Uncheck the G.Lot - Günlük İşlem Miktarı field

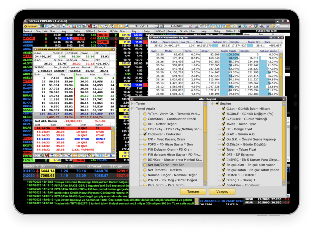click(223, 109)
